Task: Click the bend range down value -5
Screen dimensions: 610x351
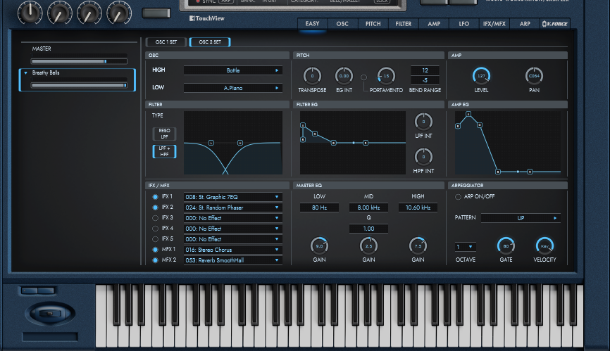Action: (x=425, y=80)
